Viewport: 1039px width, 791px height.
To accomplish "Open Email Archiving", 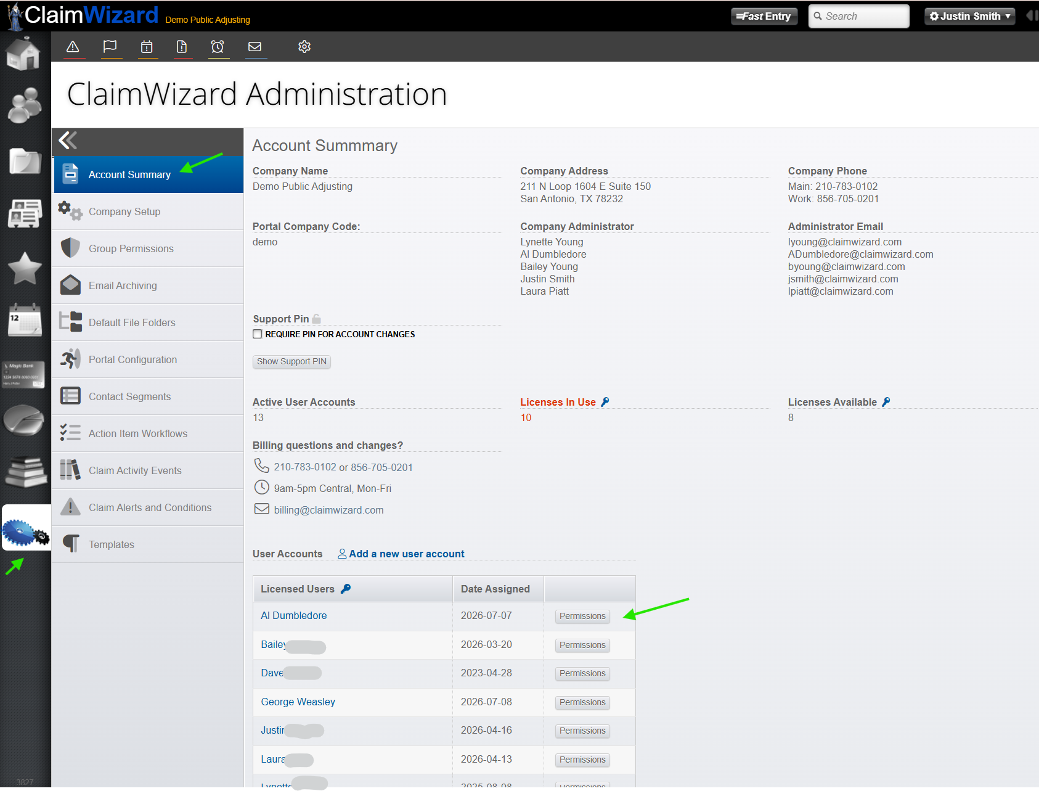I will pos(148,285).
